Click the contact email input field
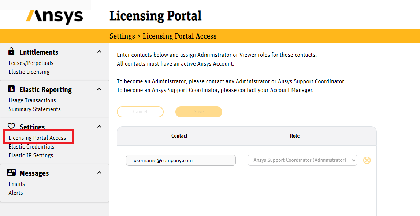420x216 pixels. [181, 160]
